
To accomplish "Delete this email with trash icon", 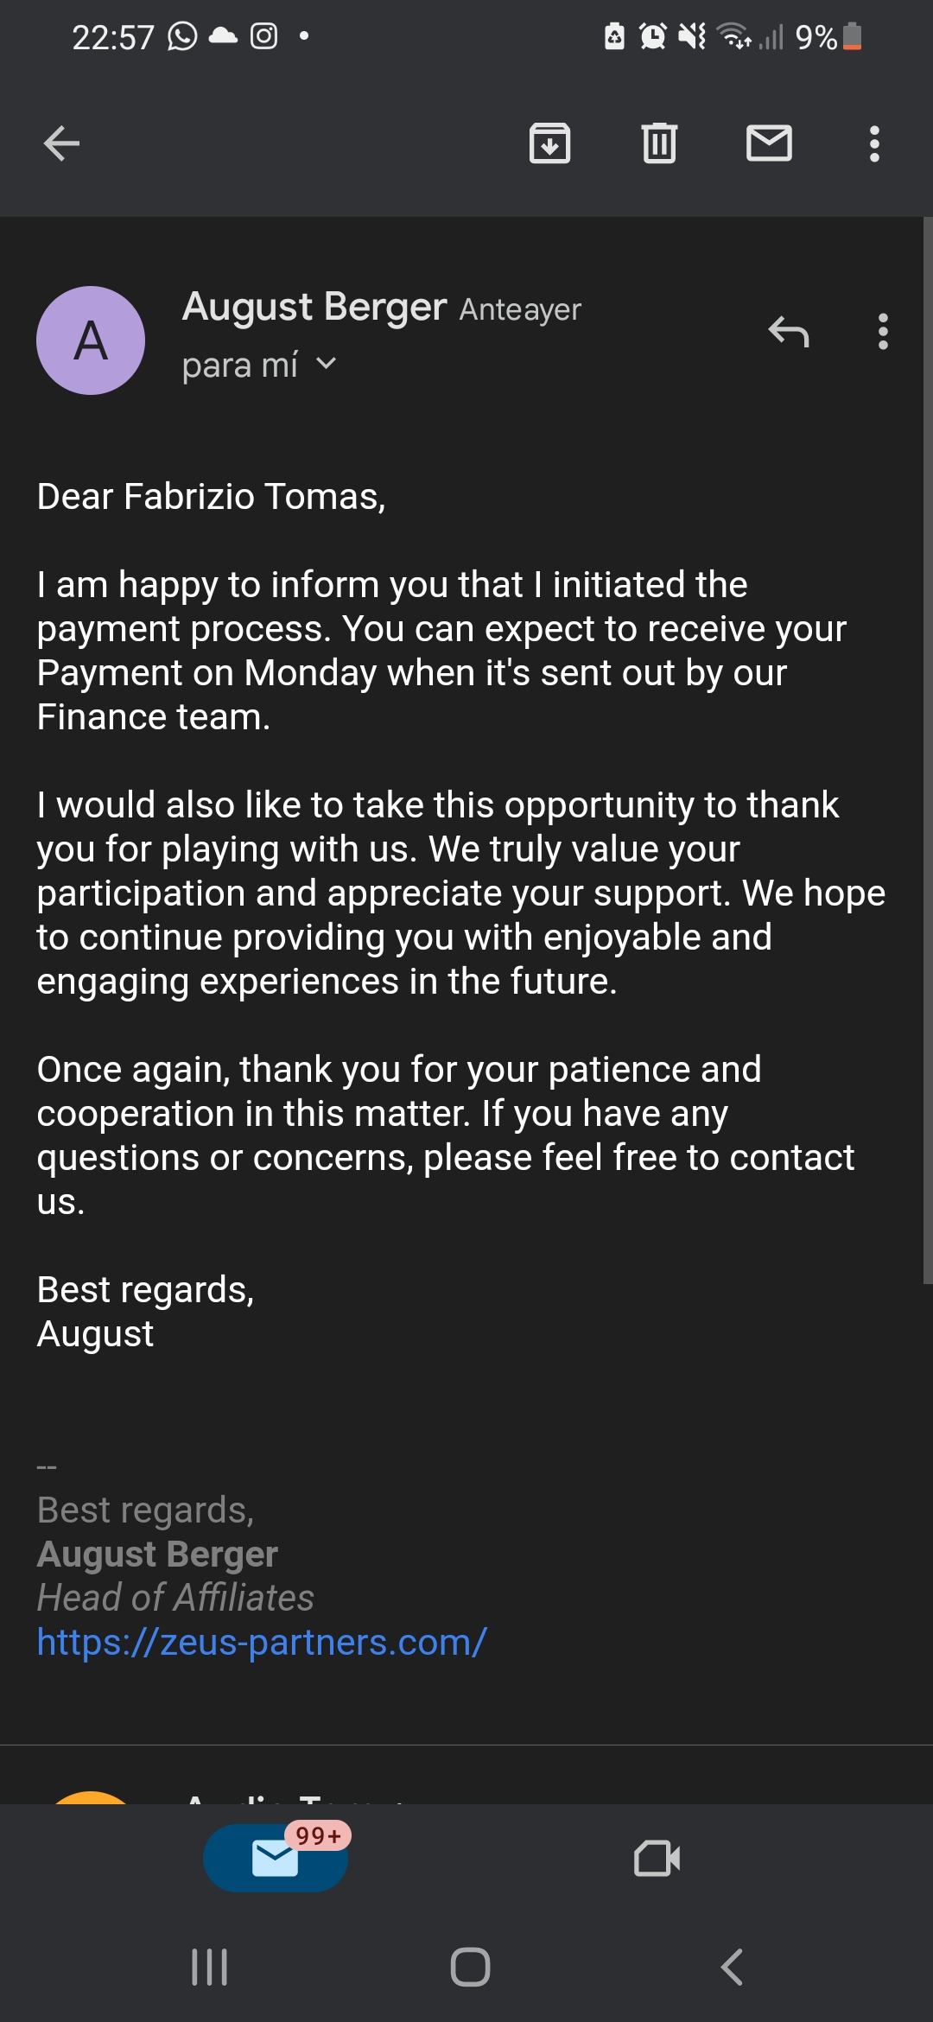I will tap(659, 143).
